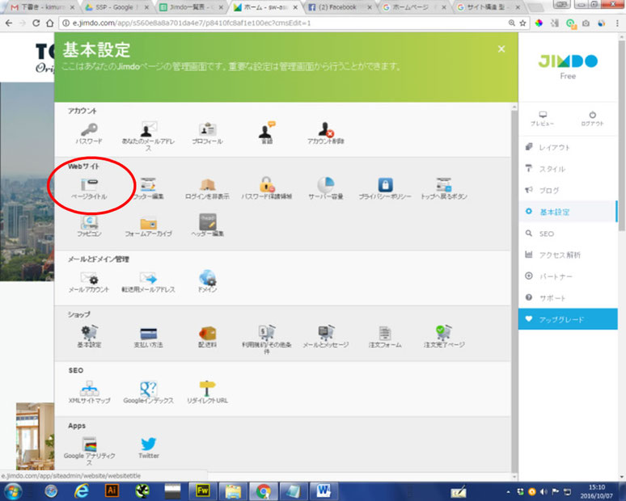Open プライバシーポリシー setting
This screenshot has width=626, height=501.
point(385,188)
